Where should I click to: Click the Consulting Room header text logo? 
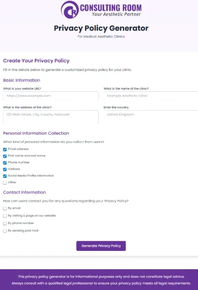coord(111,10)
